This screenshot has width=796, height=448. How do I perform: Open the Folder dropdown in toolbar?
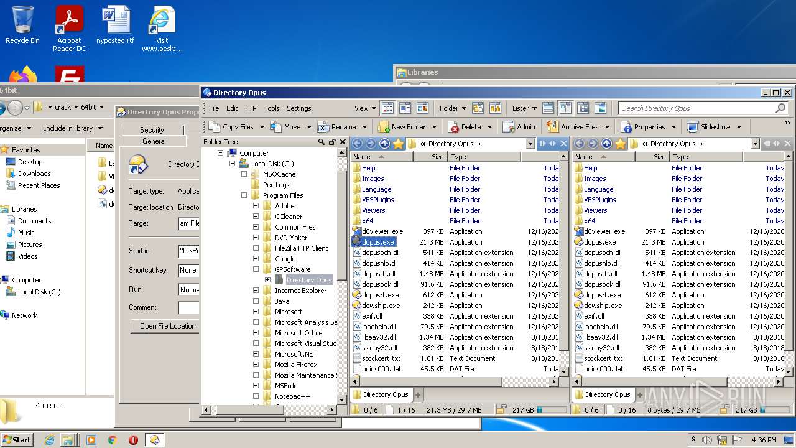point(453,108)
